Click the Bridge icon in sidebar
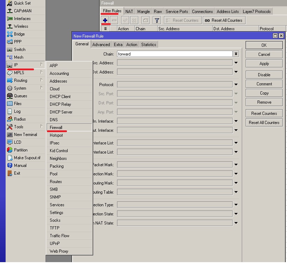The width and height of the screenshot is (287, 266). coord(10,34)
